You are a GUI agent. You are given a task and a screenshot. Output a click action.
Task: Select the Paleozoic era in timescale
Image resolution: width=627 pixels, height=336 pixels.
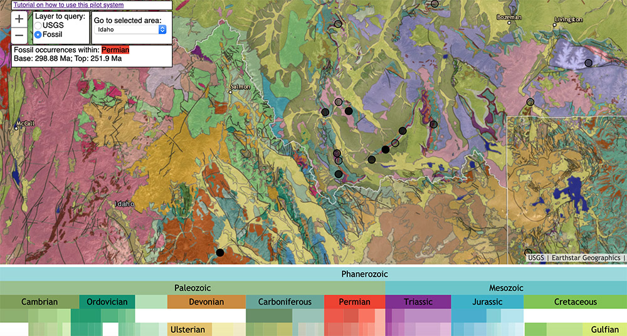[192, 288]
